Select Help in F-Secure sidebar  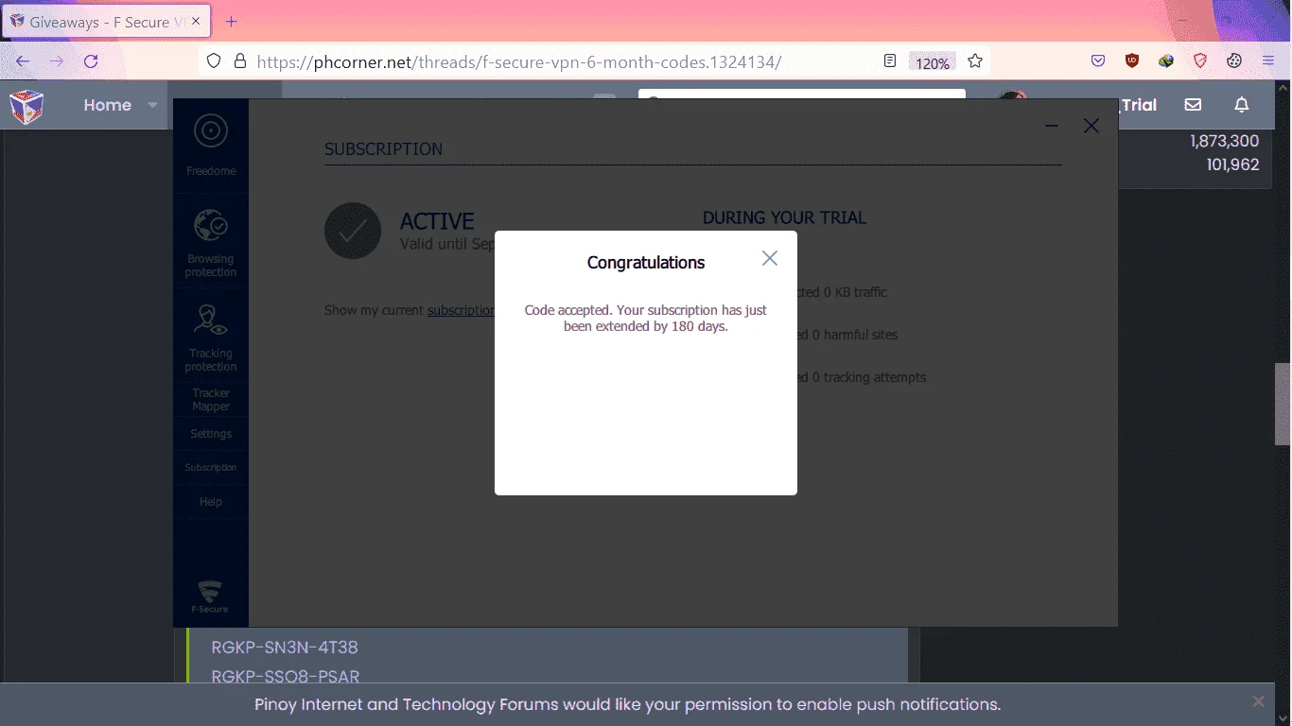211,502
